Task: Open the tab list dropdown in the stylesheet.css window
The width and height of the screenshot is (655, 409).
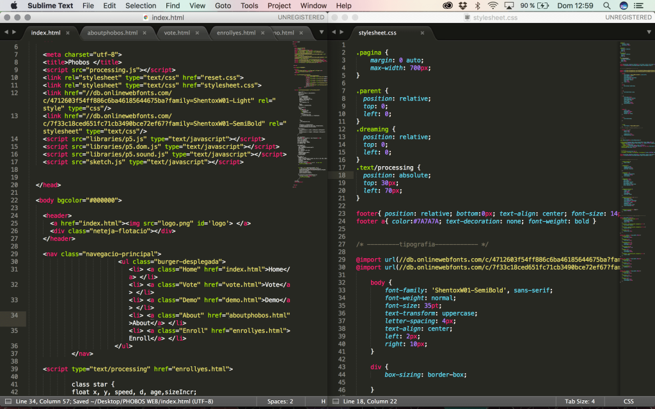Action: [650, 32]
